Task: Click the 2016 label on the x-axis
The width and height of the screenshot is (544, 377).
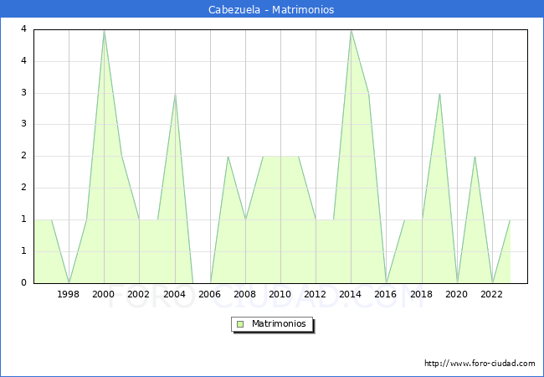Action: pos(386,294)
